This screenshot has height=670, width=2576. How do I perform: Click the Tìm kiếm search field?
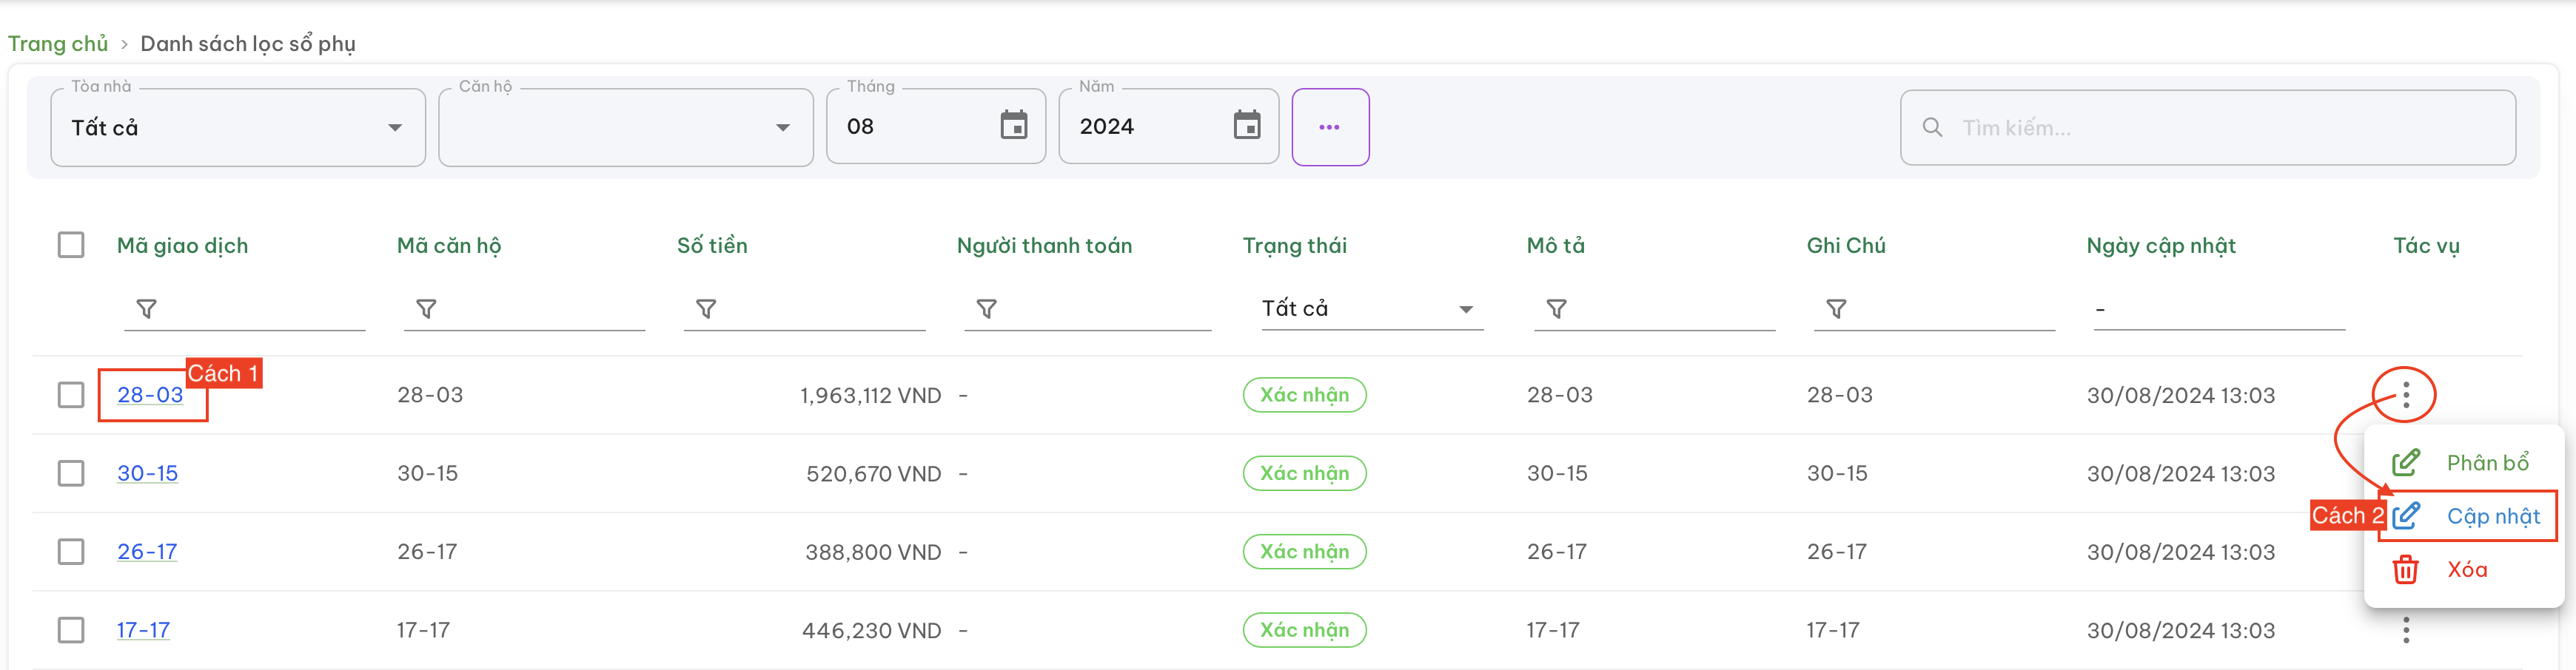[x=2207, y=128]
